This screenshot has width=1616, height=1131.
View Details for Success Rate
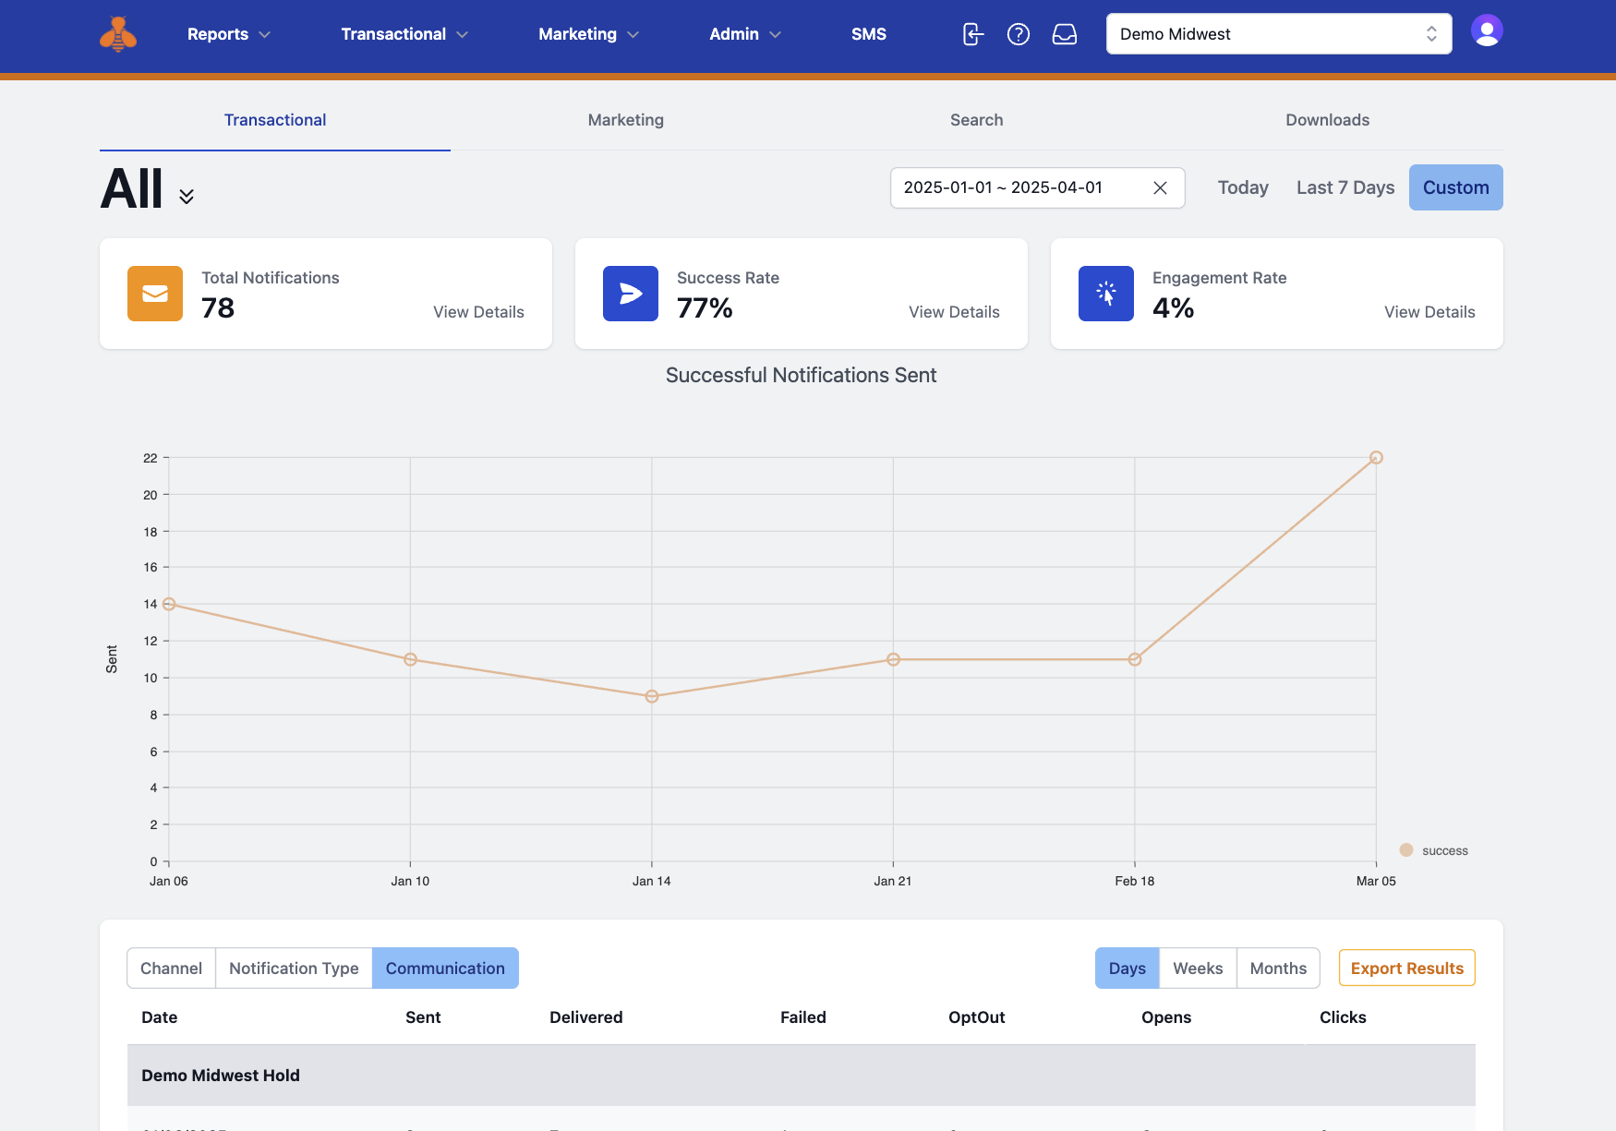954,312
